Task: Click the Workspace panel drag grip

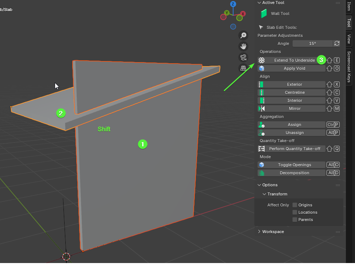Action: (x=338, y=232)
